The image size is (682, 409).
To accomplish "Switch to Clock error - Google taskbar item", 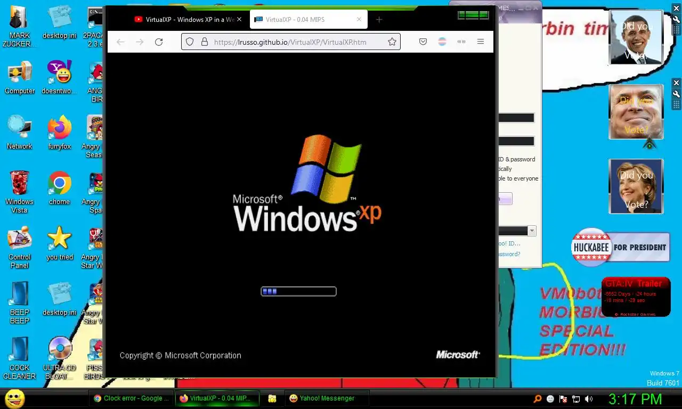I will pyautogui.click(x=132, y=398).
